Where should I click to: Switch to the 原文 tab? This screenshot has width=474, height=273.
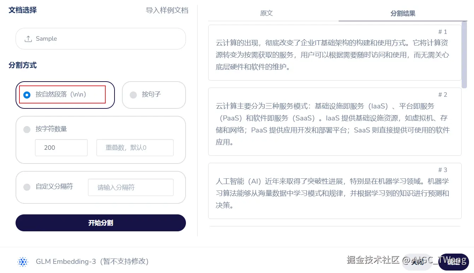[x=267, y=13]
